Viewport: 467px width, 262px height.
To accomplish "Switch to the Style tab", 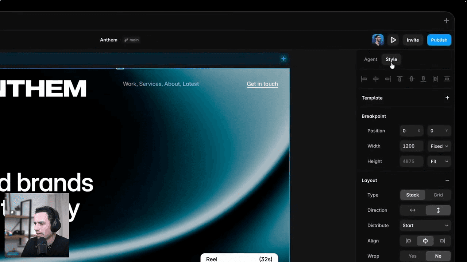I will click(x=391, y=59).
